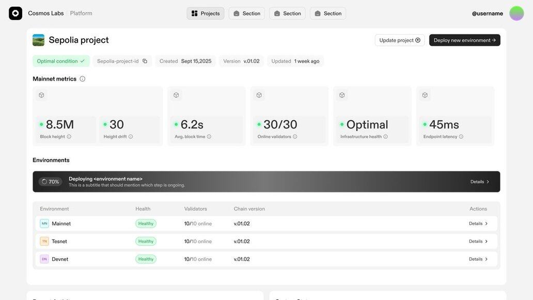The width and height of the screenshot is (533, 300).
Task: Open Details for the Devnet row
Action: 478,259
